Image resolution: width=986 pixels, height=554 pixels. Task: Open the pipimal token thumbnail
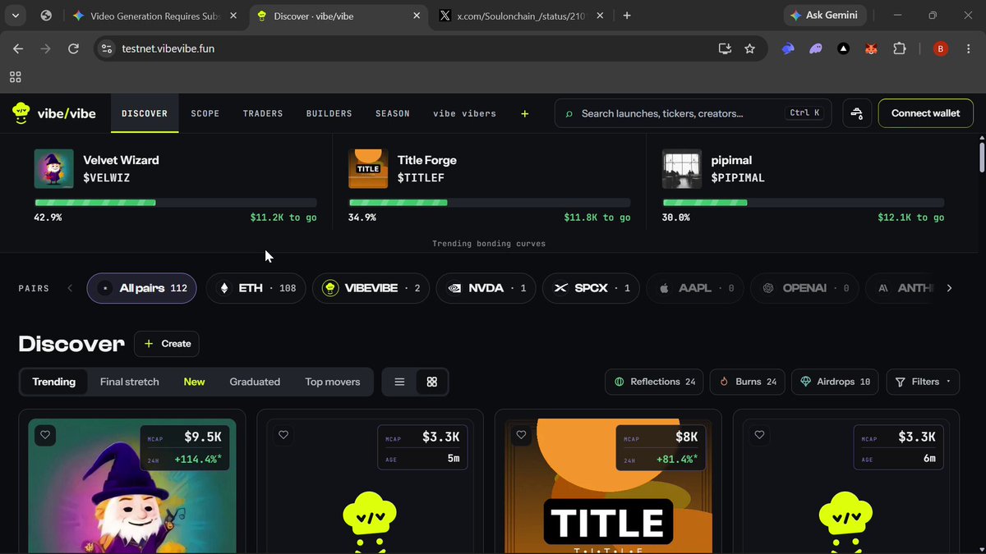click(682, 168)
